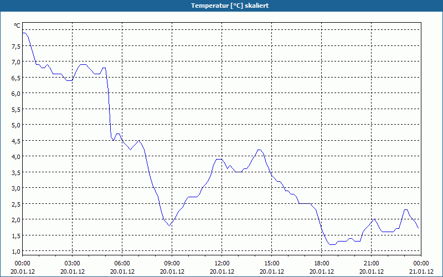Click the °C unit label on the axis
443x277 pixels.
point(17,25)
